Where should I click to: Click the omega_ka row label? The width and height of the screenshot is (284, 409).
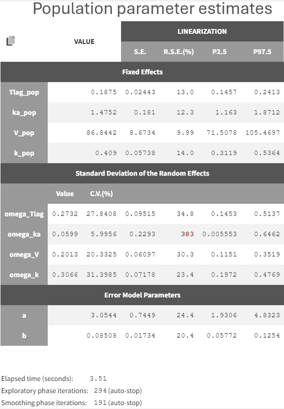click(24, 234)
